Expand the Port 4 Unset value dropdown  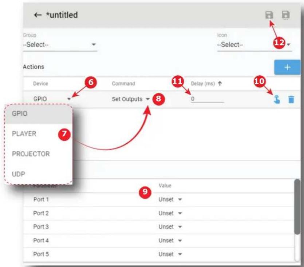(x=170, y=240)
